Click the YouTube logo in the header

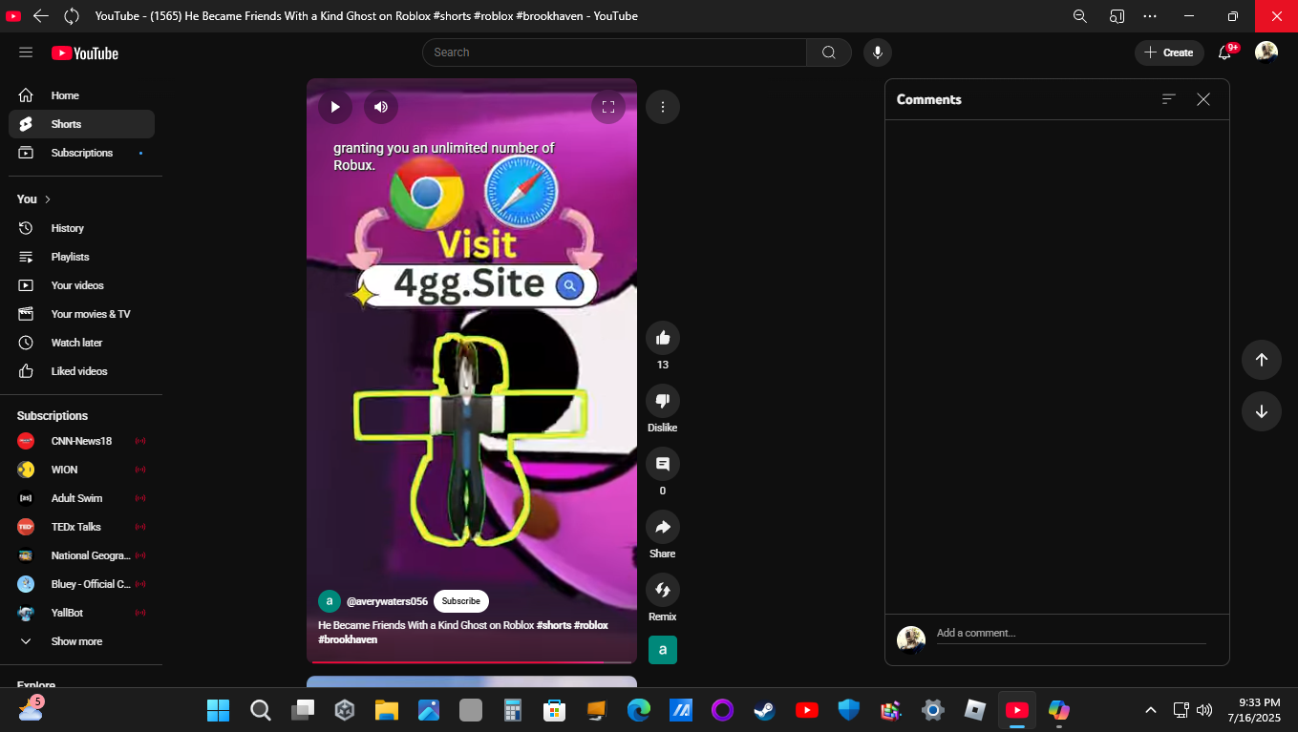(x=85, y=53)
